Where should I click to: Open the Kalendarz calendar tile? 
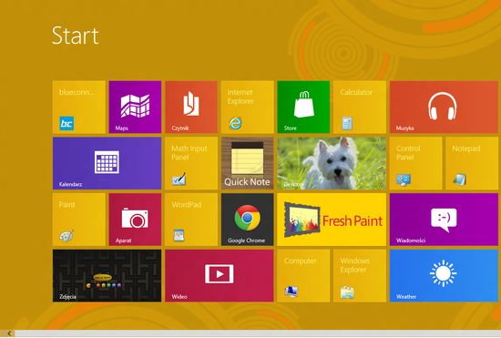coord(107,163)
